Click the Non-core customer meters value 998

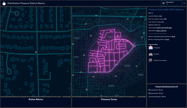tap(165, 19)
